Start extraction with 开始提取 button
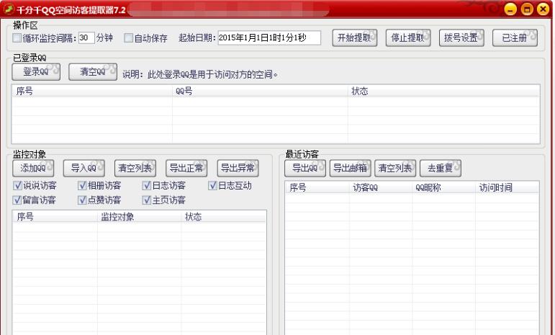This screenshot has width=555, height=335. [x=355, y=37]
